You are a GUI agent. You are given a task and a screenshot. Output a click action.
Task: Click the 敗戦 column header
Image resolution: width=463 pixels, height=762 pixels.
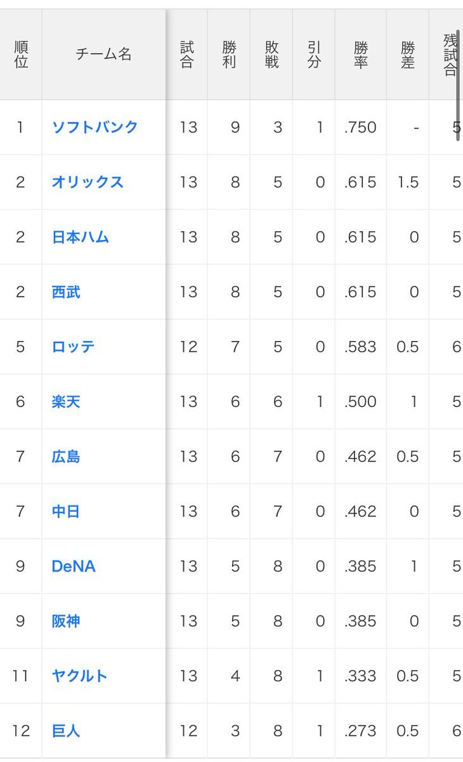(x=271, y=55)
